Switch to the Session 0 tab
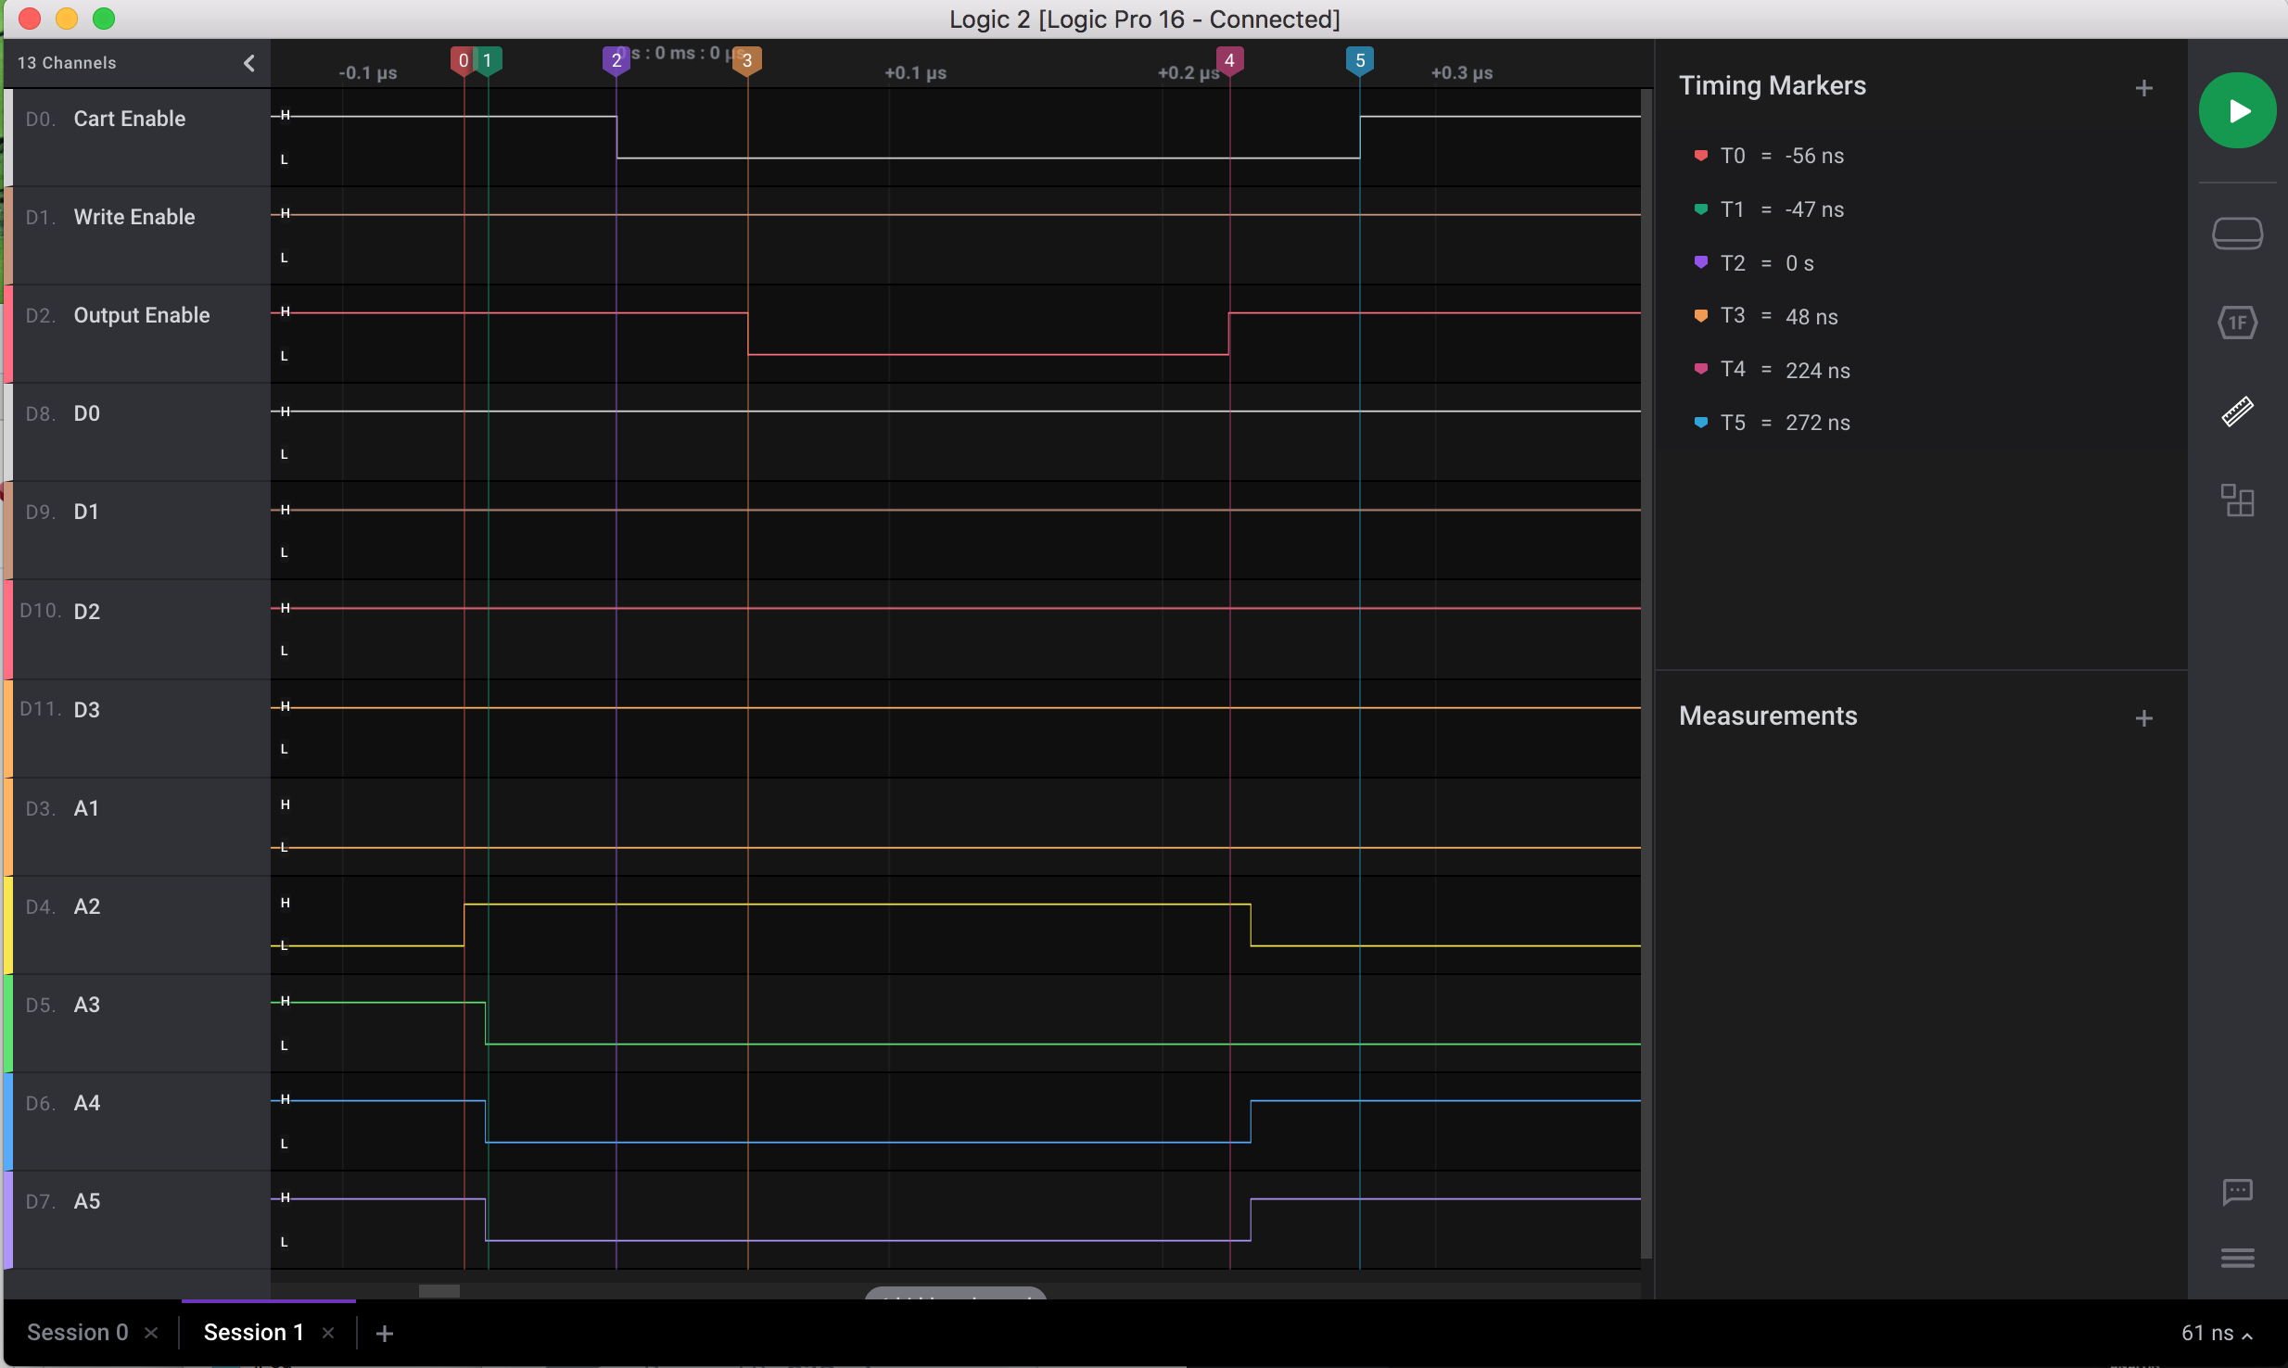Image resolution: width=2288 pixels, height=1368 pixels. coord(78,1332)
